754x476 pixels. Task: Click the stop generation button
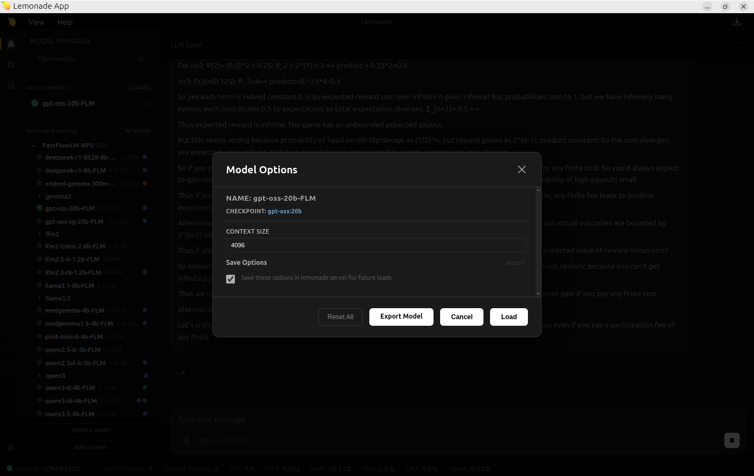pos(732,440)
